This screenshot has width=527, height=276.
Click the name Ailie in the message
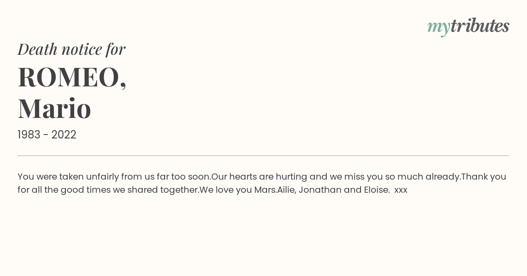pyautogui.click(x=286, y=190)
